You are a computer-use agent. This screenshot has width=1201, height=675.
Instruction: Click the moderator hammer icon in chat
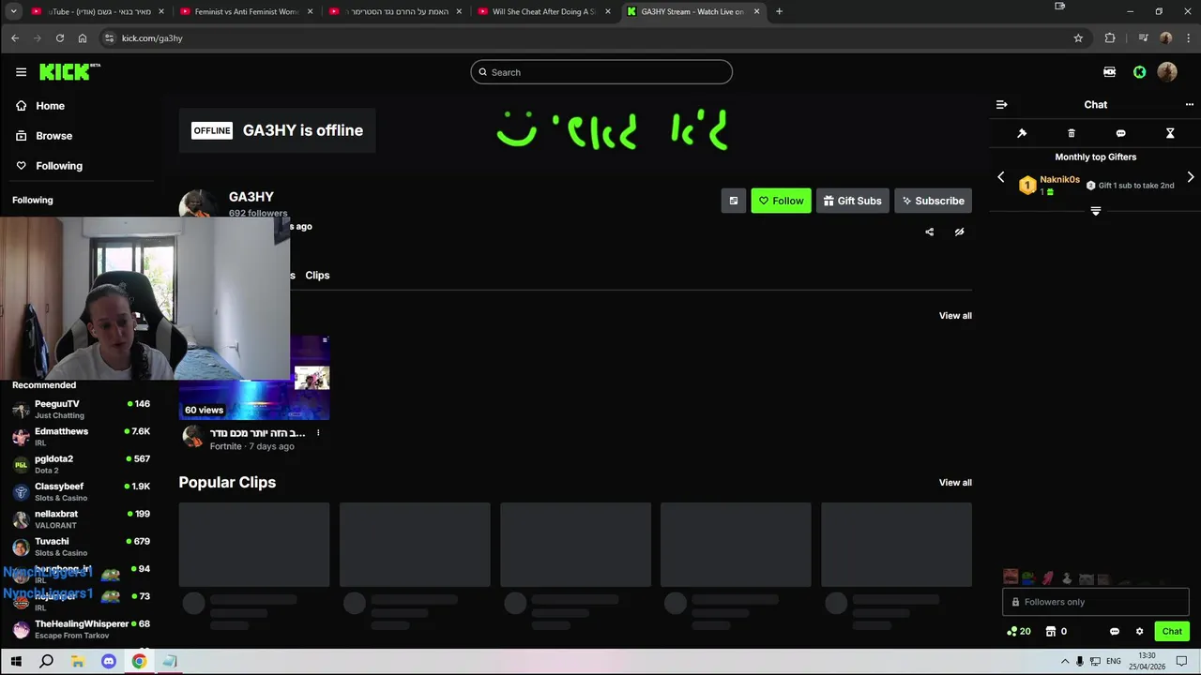[1022, 133]
